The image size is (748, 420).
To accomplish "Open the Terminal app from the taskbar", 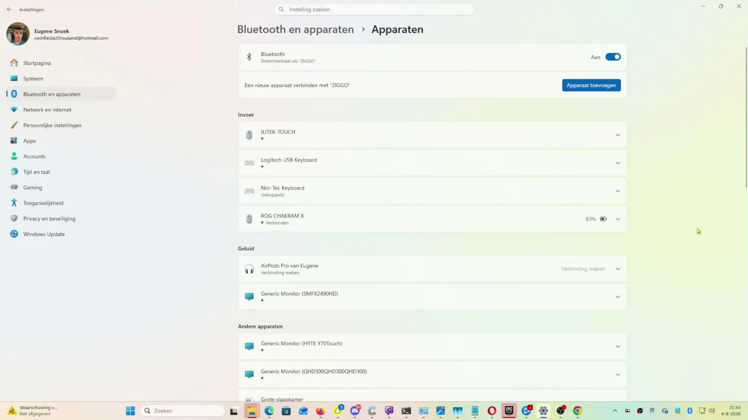I will tap(406, 411).
